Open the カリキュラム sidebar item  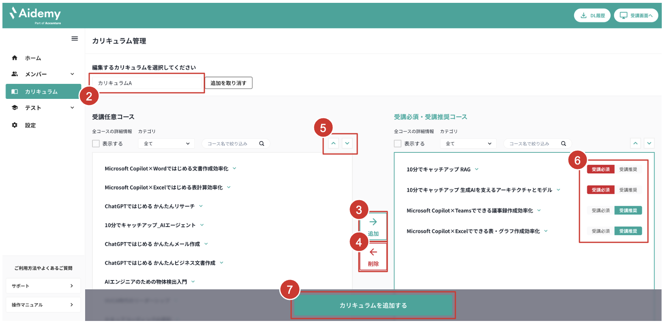click(43, 92)
